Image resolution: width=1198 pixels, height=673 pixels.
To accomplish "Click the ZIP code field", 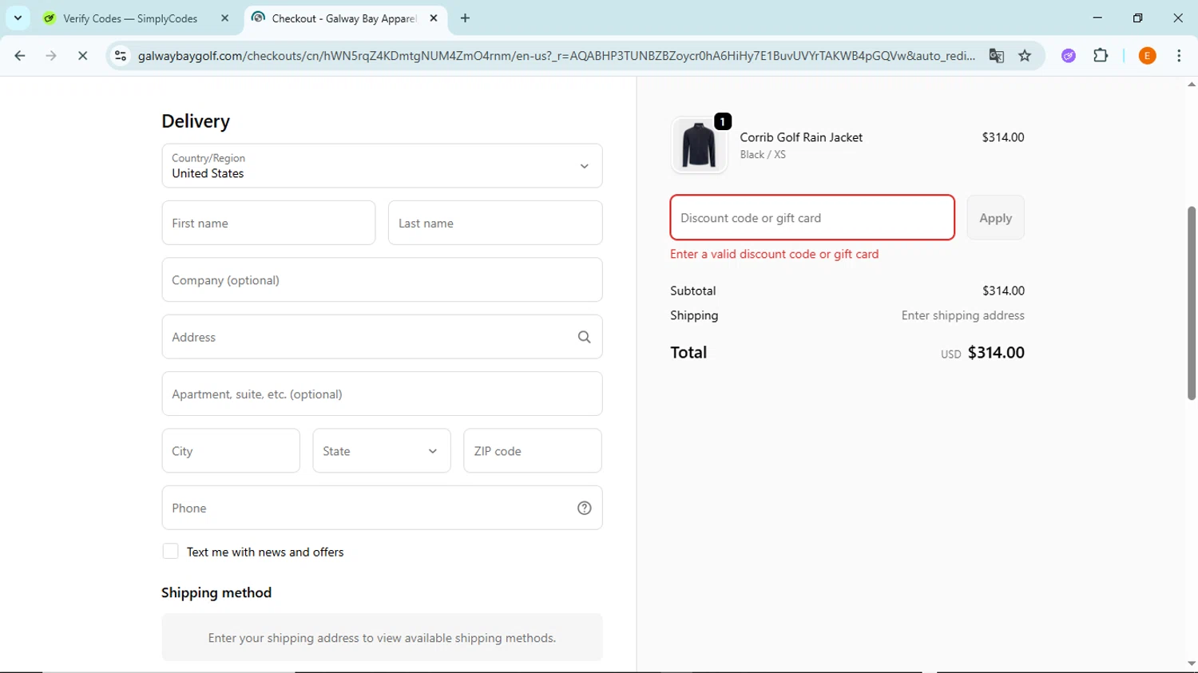I will pos(533,450).
